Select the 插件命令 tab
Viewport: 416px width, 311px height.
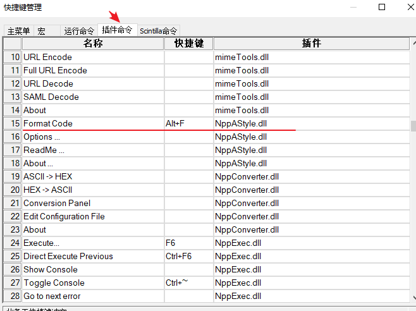(x=117, y=30)
